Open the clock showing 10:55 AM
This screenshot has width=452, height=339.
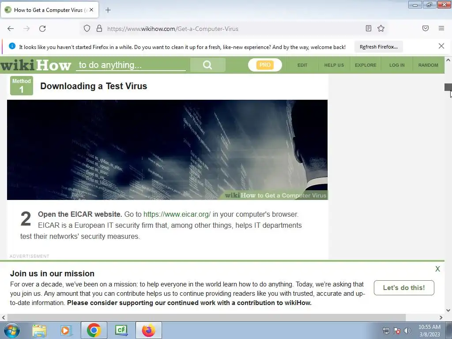429,331
